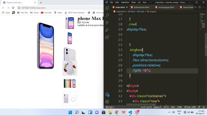Open Task View on taskbar
207x116 pixels.
pyautogui.click(x=83, y=112)
